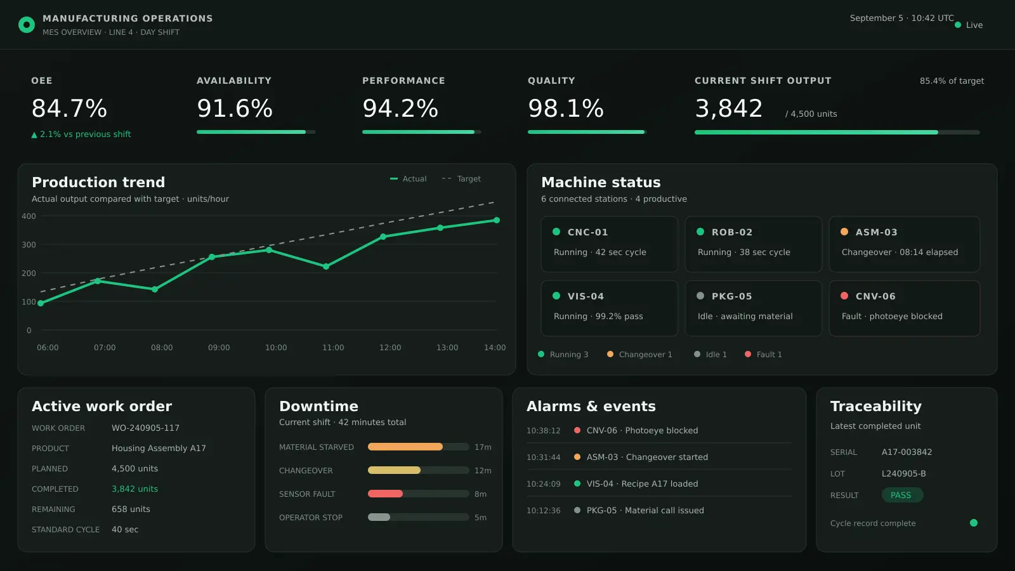Click the gray dot on the 10:12:36 event

click(577, 510)
